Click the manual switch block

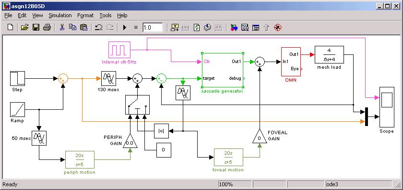point(137,105)
